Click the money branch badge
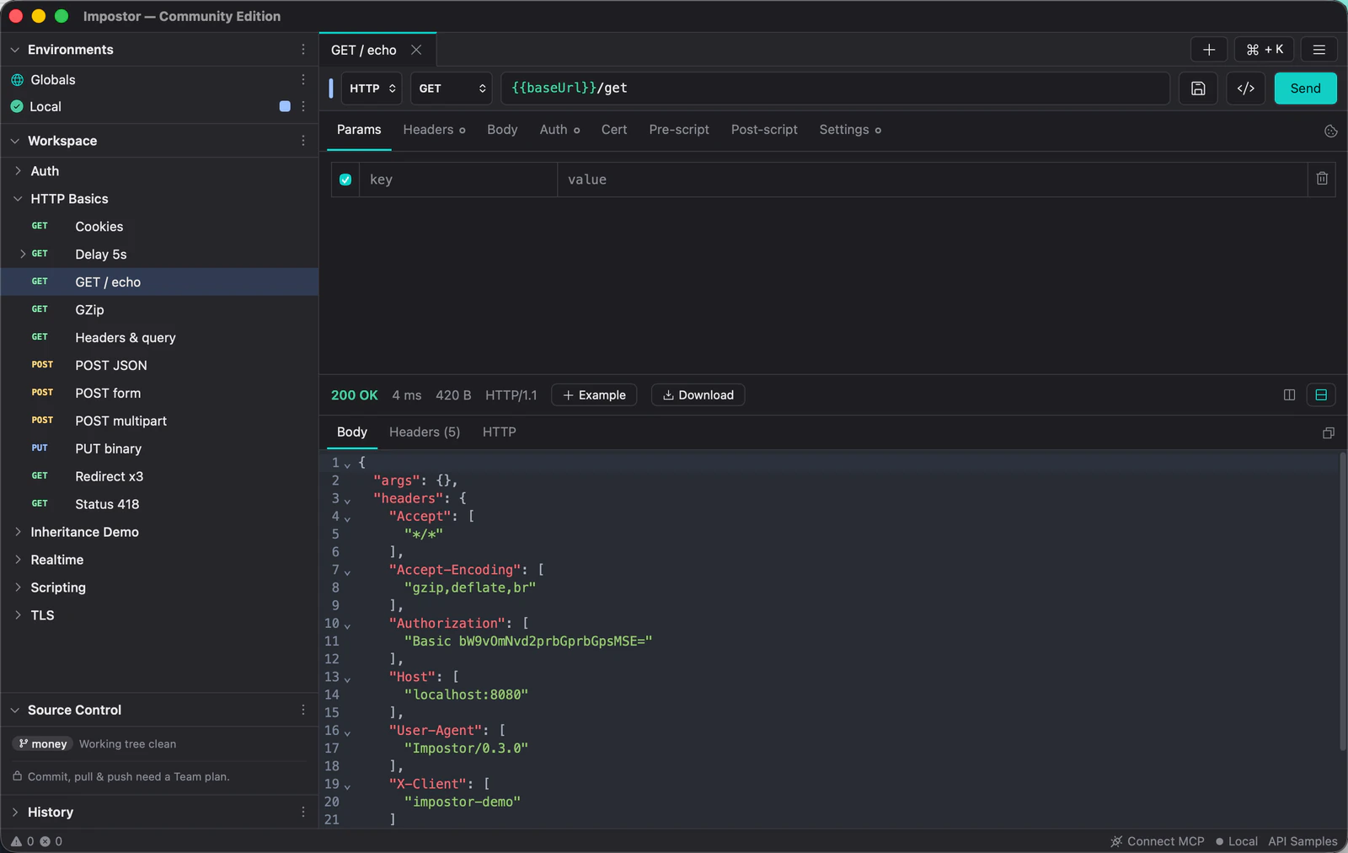The width and height of the screenshot is (1348, 853). (x=42, y=743)
